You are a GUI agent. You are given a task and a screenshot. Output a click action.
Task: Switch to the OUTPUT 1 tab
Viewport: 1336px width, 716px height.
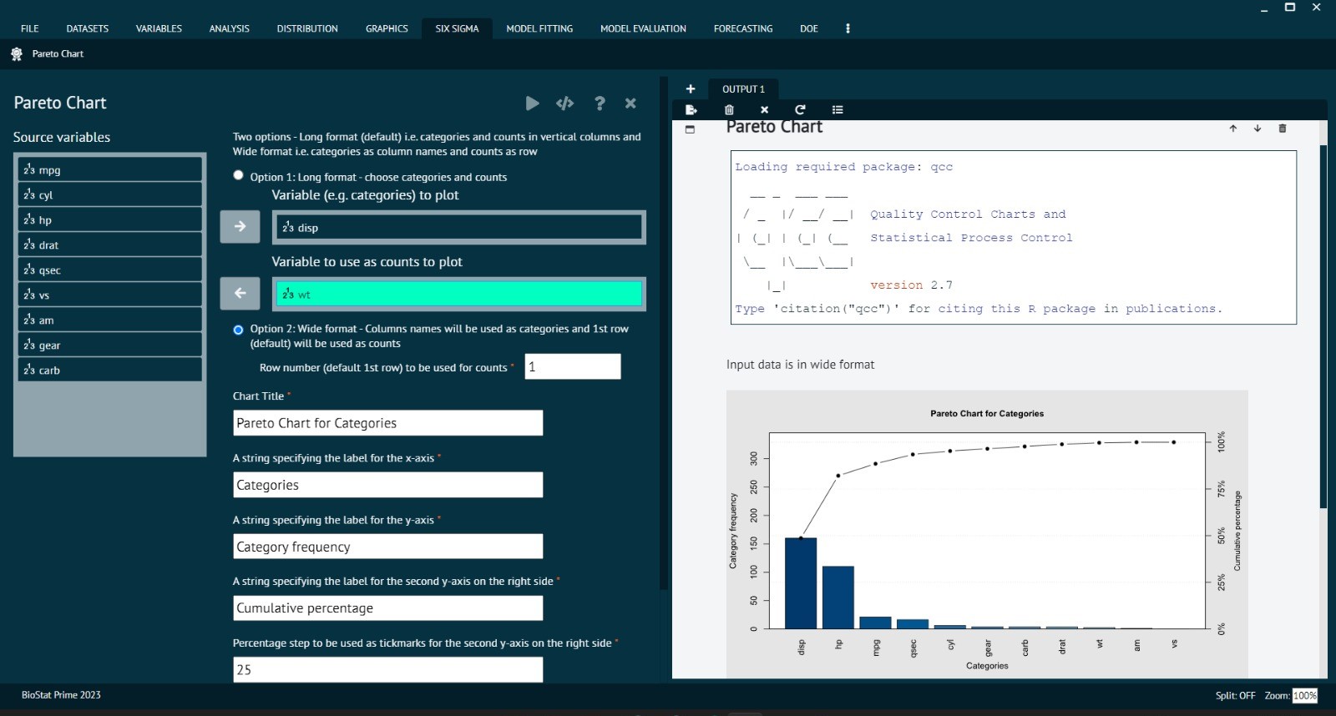[743, 89]
